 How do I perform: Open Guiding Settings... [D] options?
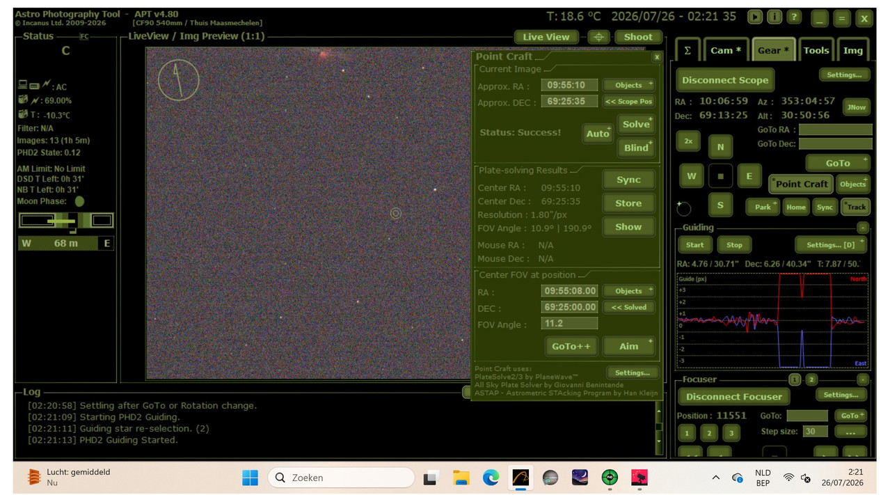[831, 245]
